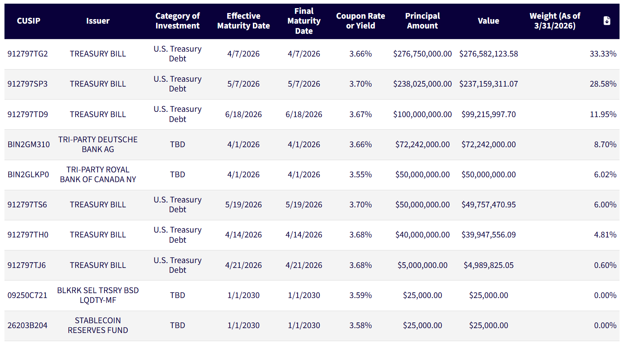Click the Final Maturity Date header
The image size is (624, 346).
coord(304,21)
